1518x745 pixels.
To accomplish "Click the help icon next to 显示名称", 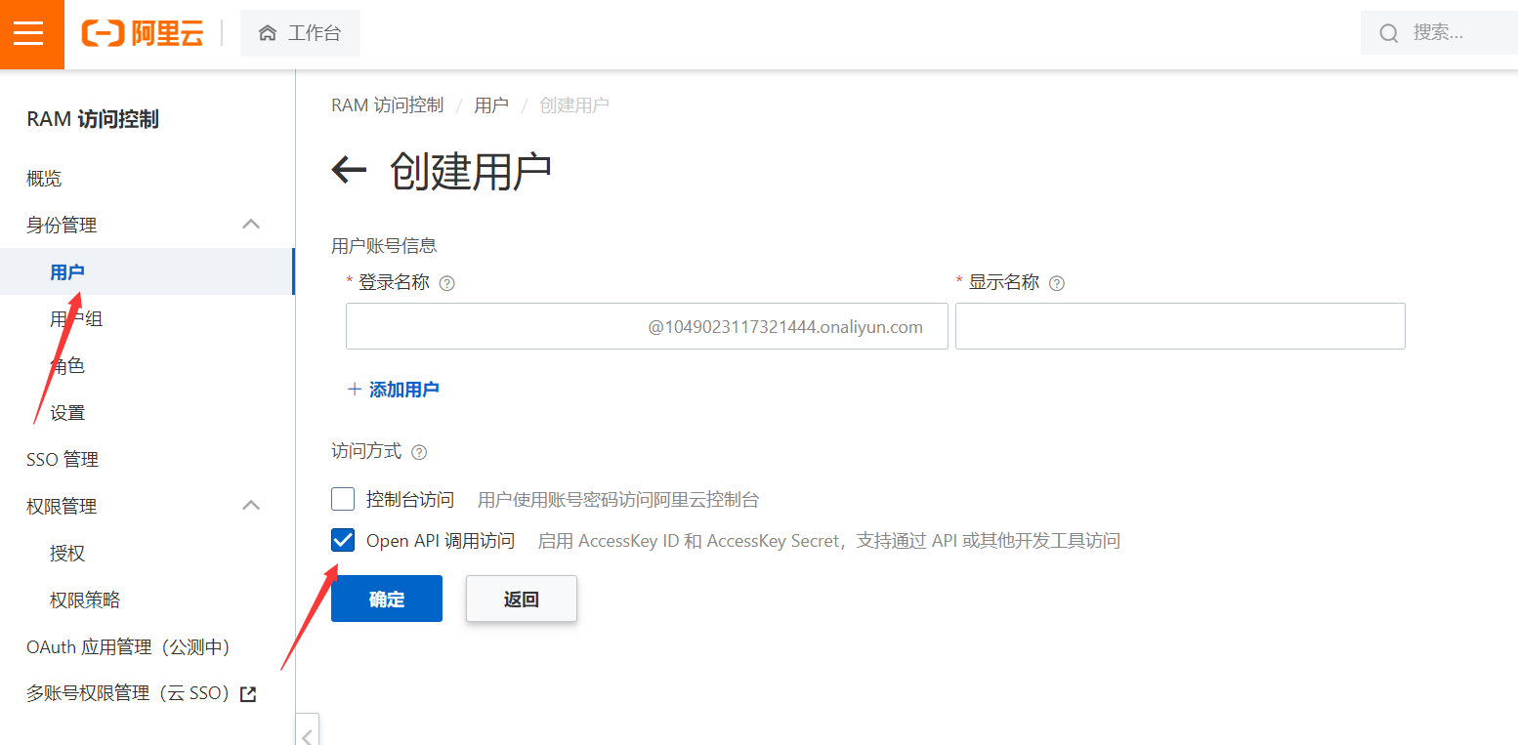I will [x=1056, y=283].
